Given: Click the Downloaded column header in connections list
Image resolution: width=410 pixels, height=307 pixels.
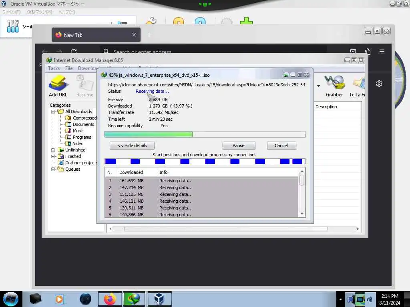Looking at the screenshot, I should click(x=131, y=172).
